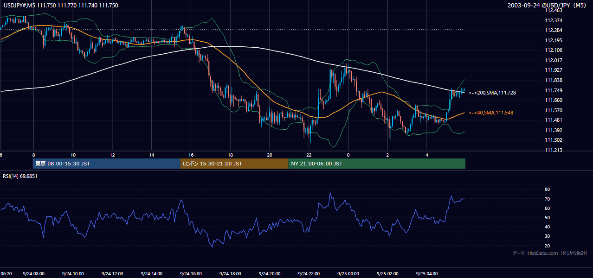The height and width of the screenshot is (278, 593).
Task: Click price level 111.392 on the axis
Action: click(554, 130)
